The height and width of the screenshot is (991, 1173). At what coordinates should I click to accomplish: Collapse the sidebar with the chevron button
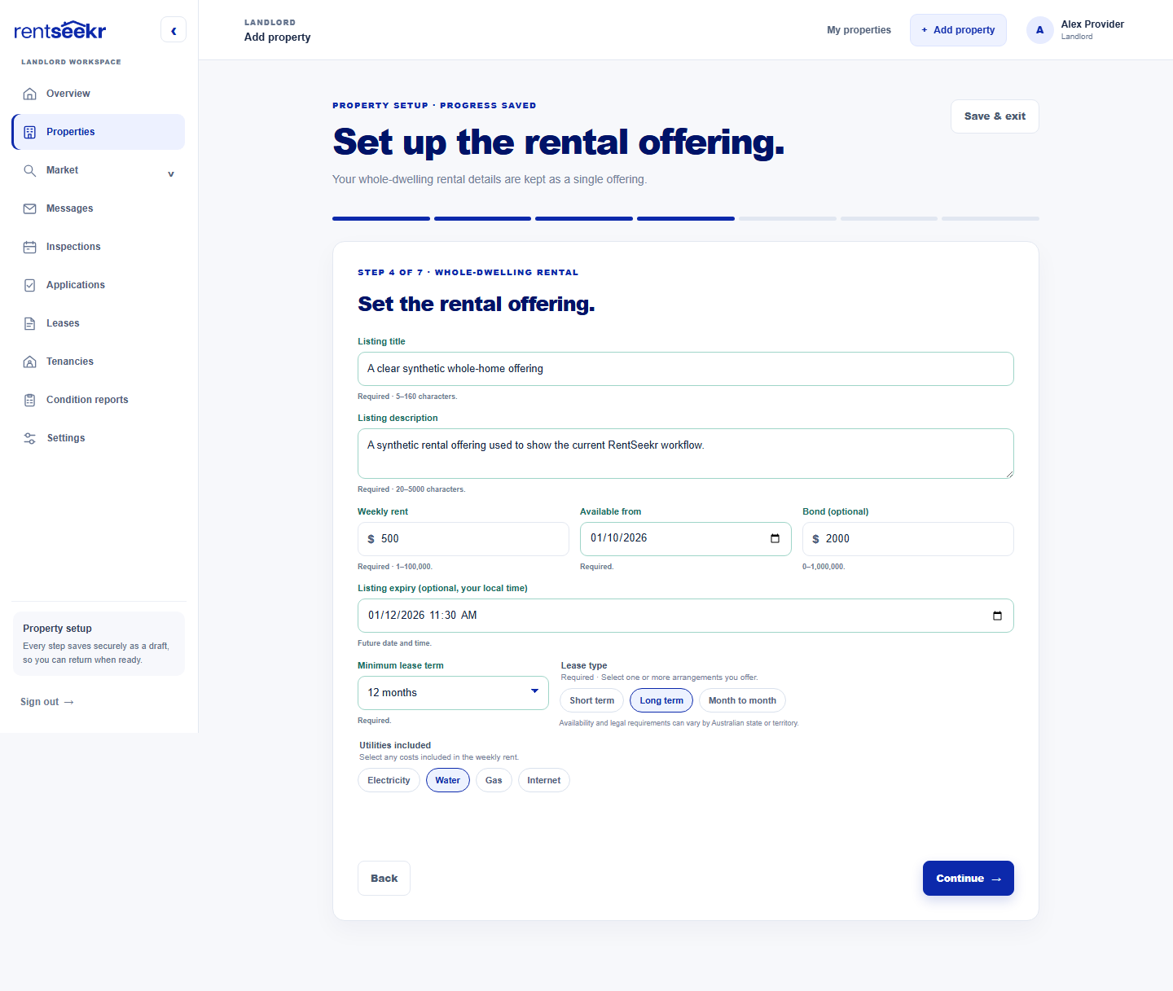tap(174, 30)
